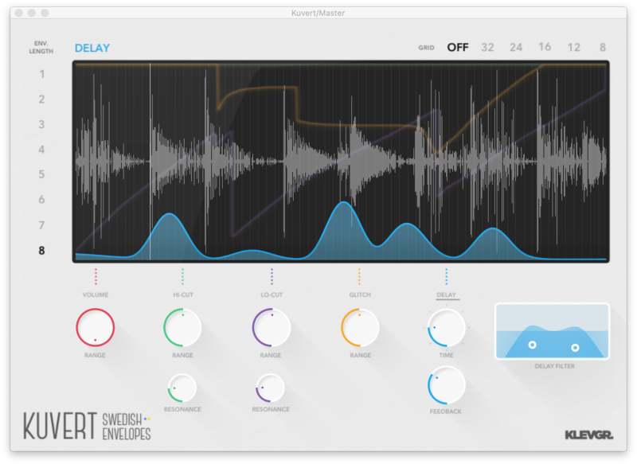
Task: Set envelope length to 3
Action: click(x=41, y=125)
